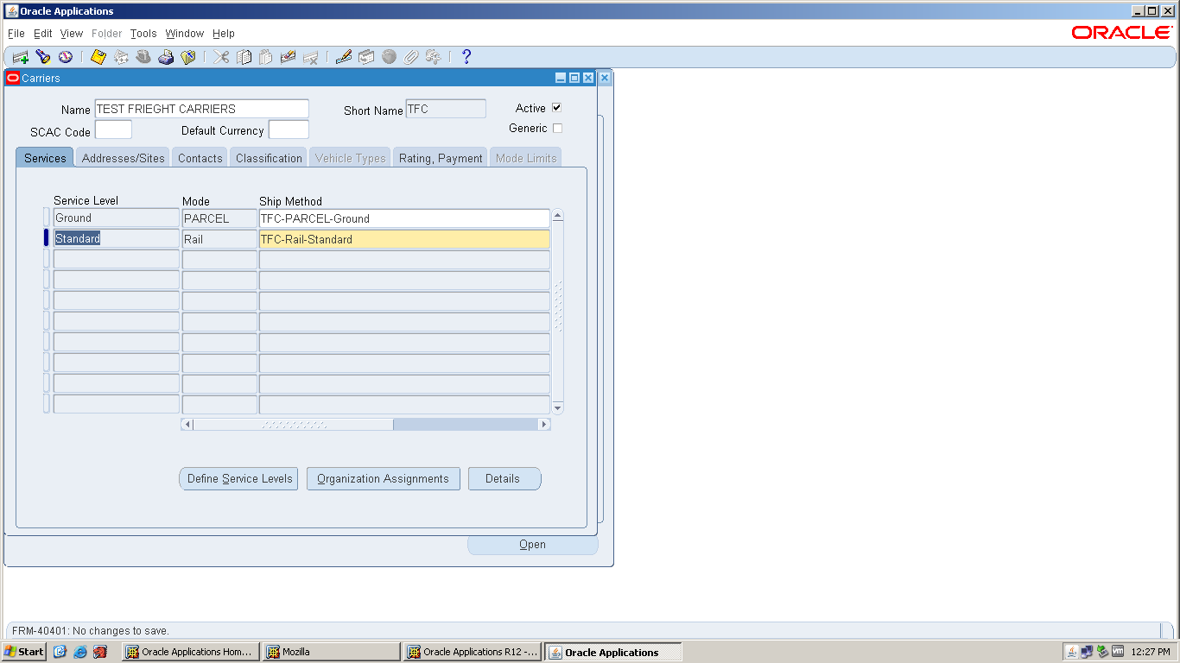Click the New record toolbar icon

pyautogui.click(x=21, y=57)
